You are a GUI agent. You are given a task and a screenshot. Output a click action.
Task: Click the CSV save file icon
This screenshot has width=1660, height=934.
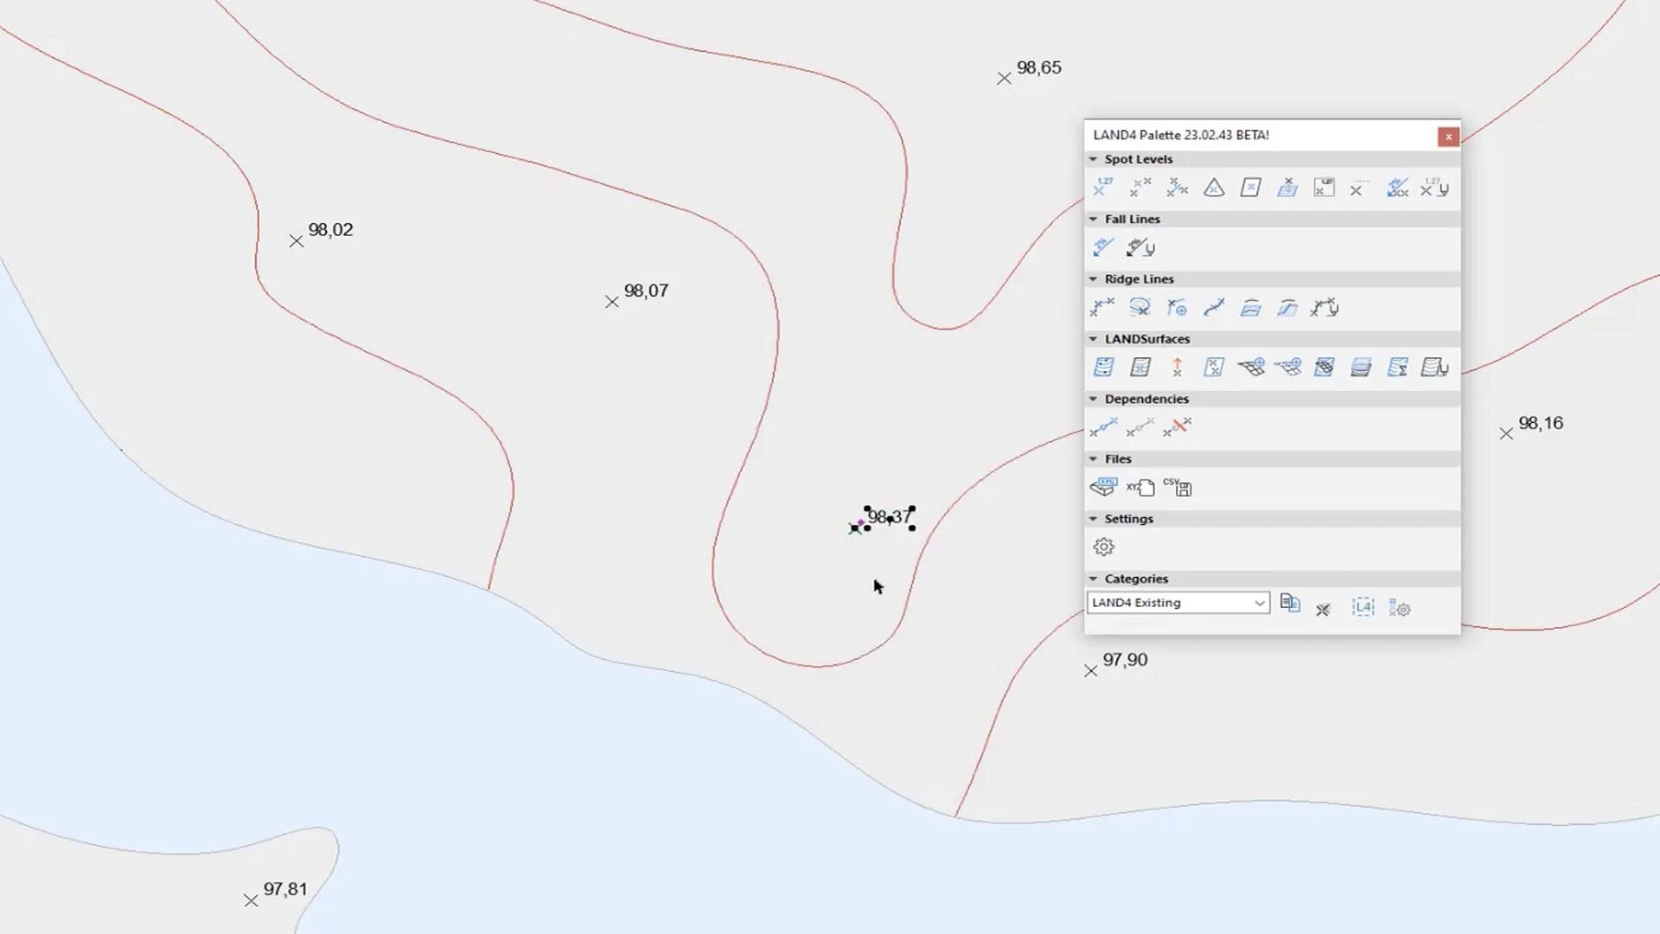point(1178,488)
